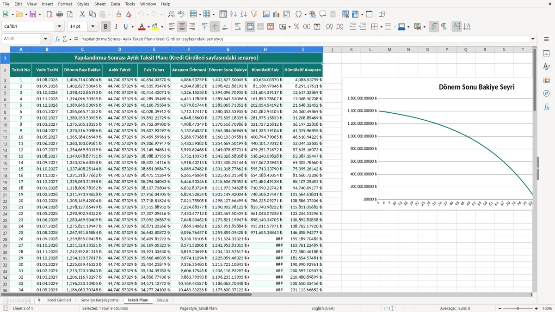Open the Sidebar Navigator compass icon

click(546, 93)
